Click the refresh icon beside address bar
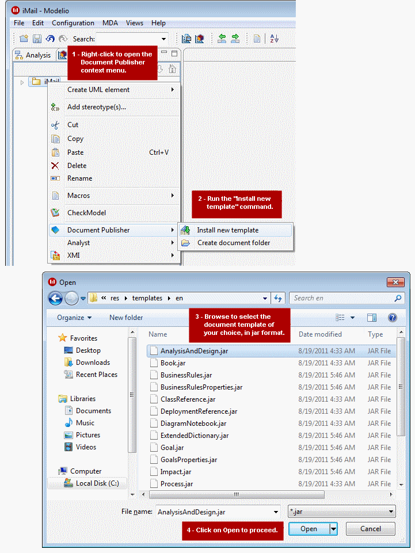The width and height of the screenshot is (415, 553). [278, 298]
